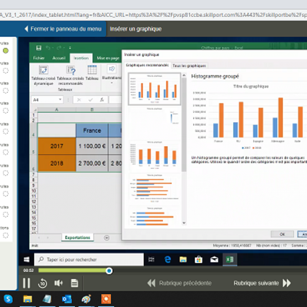Click the Task View icon in the video taskbar
This screenshot has width=307, height=307.
click(x=151, y=260)
